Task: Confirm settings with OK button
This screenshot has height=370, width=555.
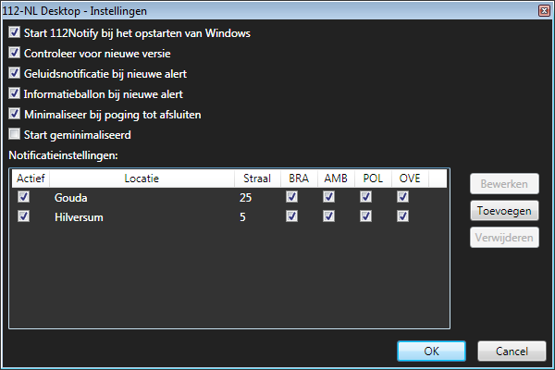Action: pos(431,351)
